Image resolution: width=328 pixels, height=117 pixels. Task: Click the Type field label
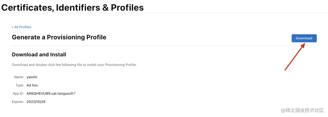[20, 85]
